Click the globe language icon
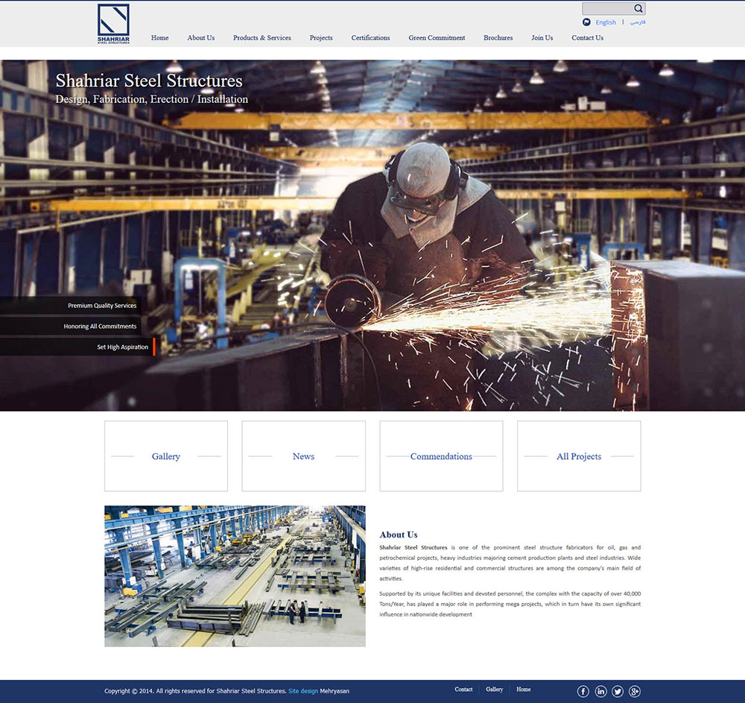The image size is (745, 703). click(x=586, y=22)
